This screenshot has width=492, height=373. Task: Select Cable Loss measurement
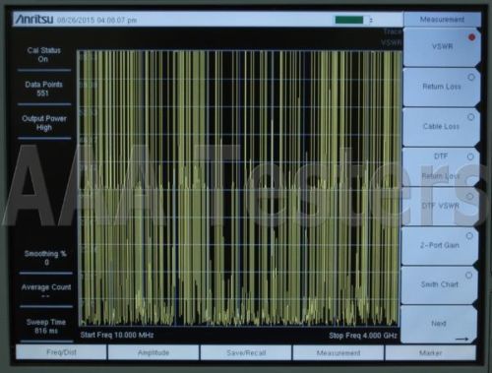pos(441,127)
